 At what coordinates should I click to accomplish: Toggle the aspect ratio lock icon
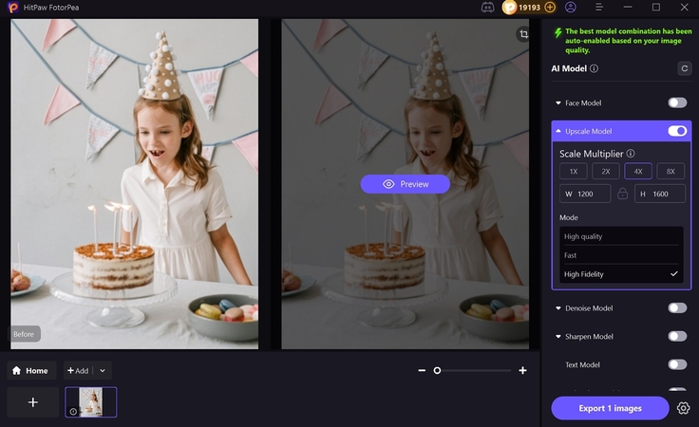[x=622, y=194]
